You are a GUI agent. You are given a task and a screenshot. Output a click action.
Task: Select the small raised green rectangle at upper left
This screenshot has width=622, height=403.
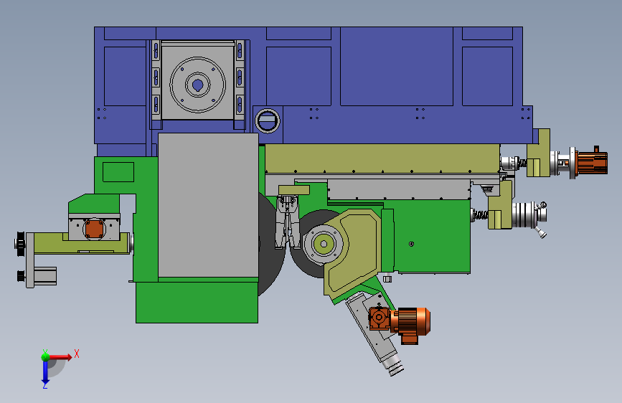(118, 172)
